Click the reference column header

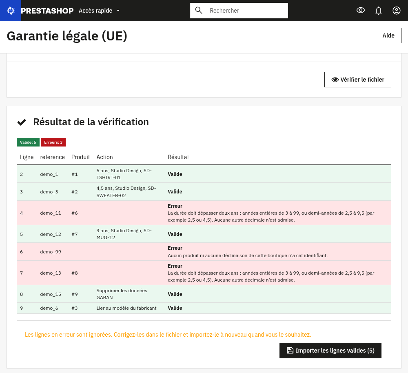pyautogui.click(x=52, y=157)
